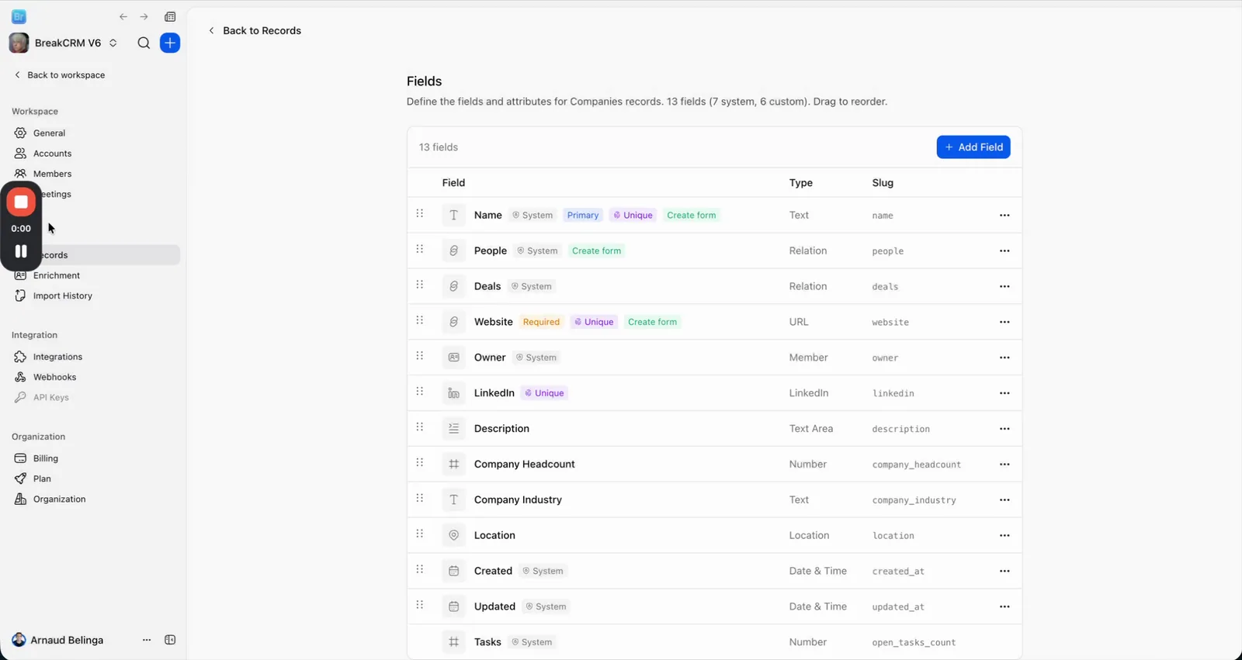This screenshot has width=1242, height=660.
Task: Click the blue plus create button
Action: [x=170, y=43]
